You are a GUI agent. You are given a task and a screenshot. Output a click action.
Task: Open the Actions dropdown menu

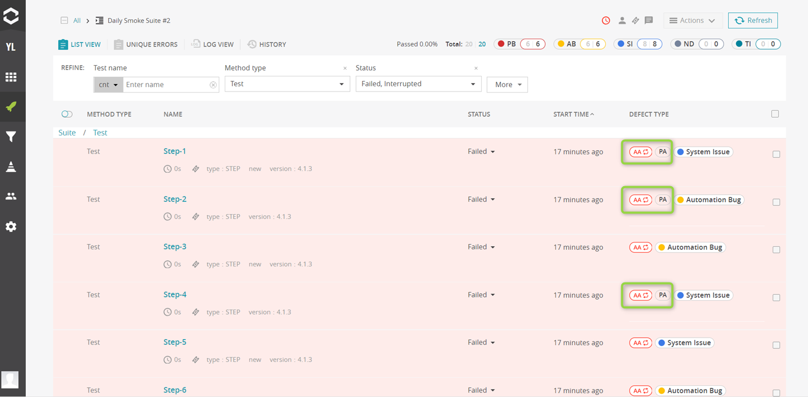click(x=693, y=20)
